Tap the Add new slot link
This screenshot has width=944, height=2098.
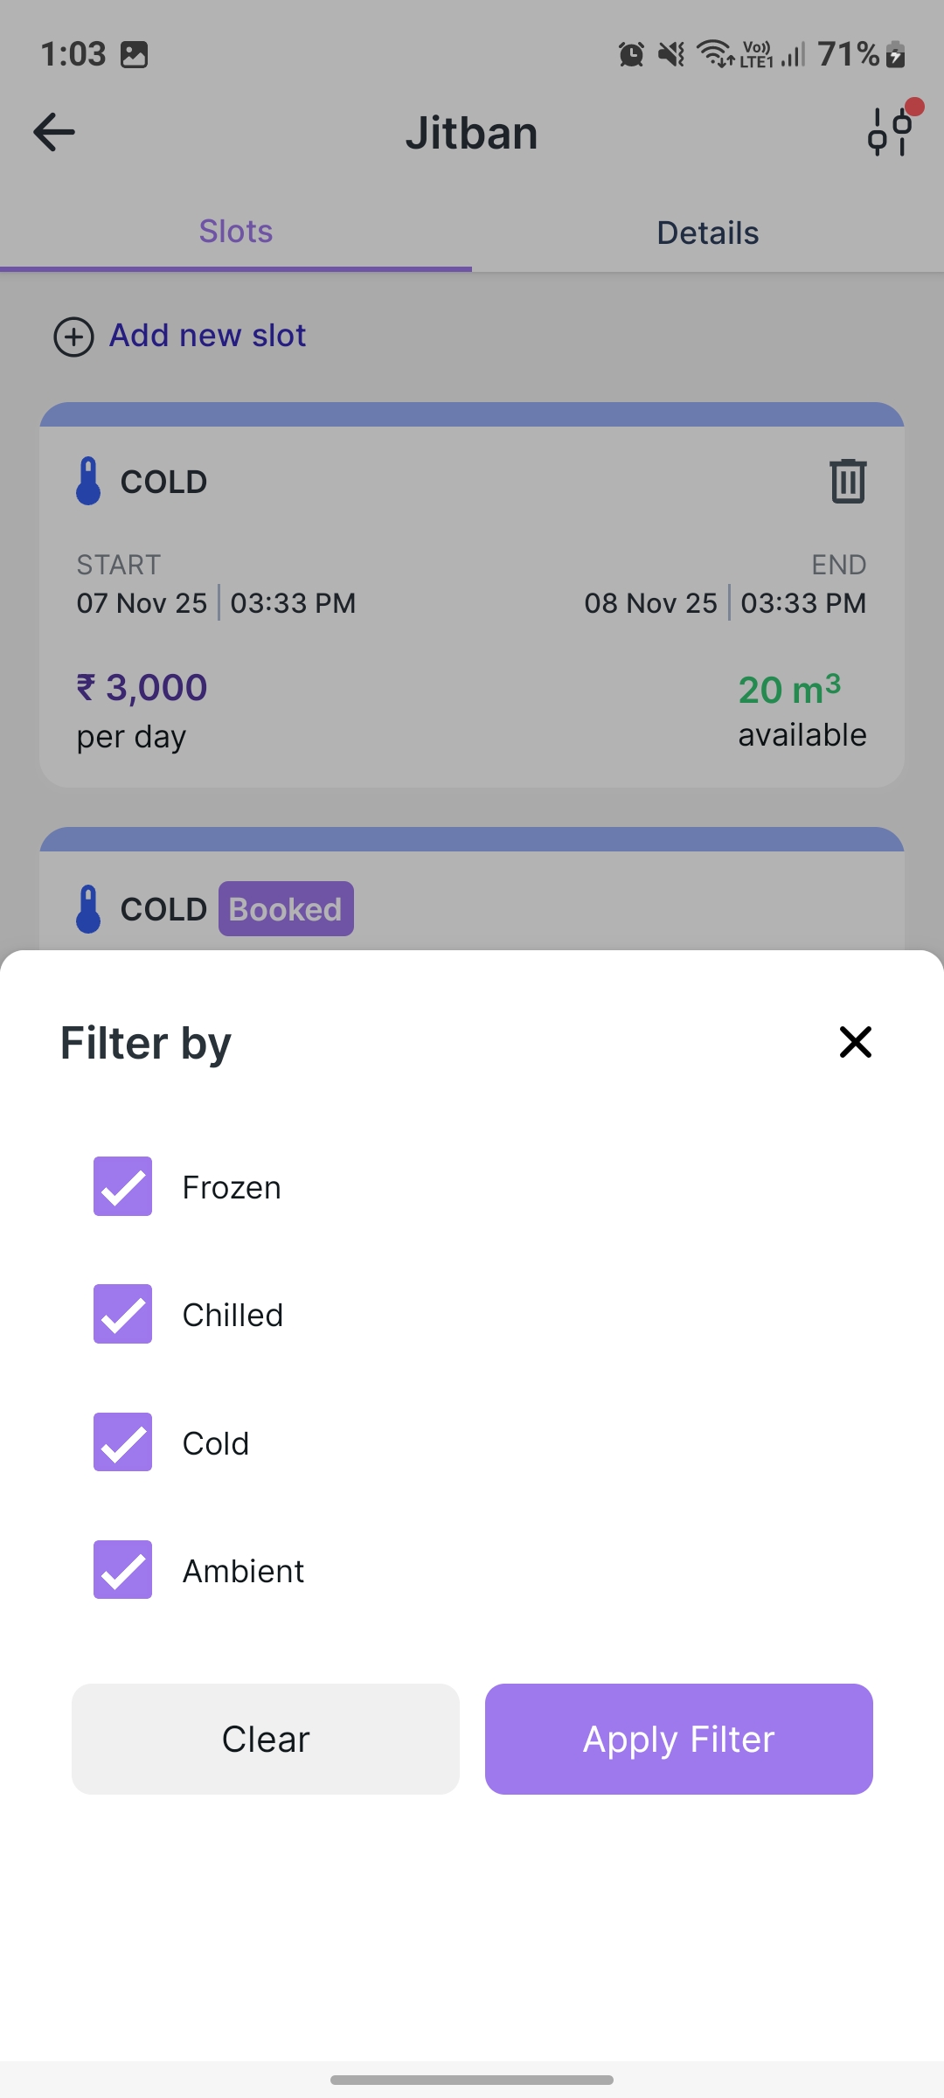[x=207, y=336]
